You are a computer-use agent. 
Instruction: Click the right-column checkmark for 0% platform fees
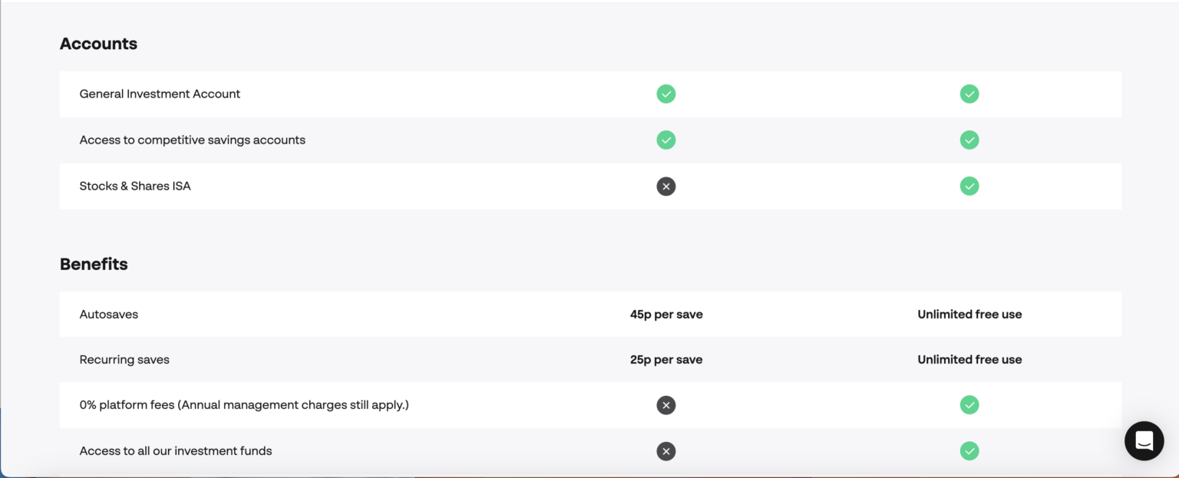tap(969, 405)
